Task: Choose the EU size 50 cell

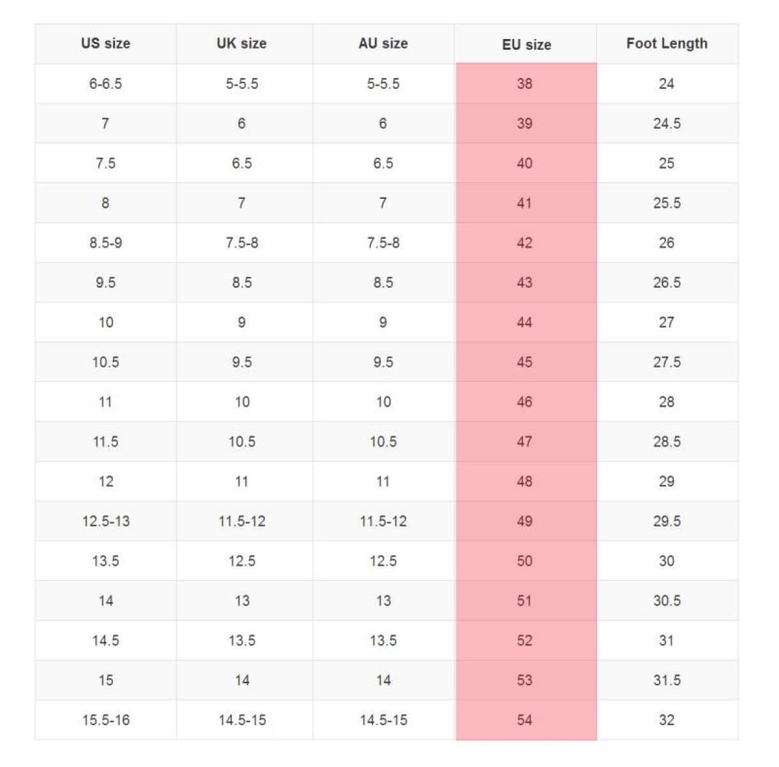Action: (525, 561)
